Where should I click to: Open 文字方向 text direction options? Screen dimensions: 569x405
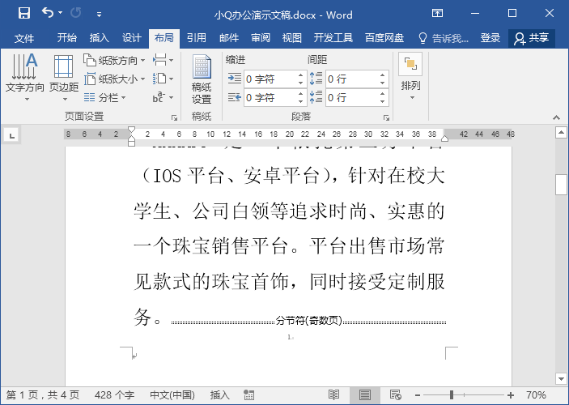pyautogui.click(x=24, y=78)
